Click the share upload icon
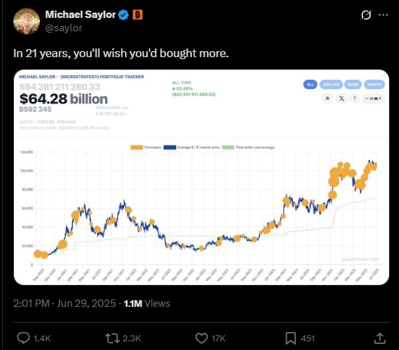Viewport: 399px width, 350px height. (x=379, y=338)
